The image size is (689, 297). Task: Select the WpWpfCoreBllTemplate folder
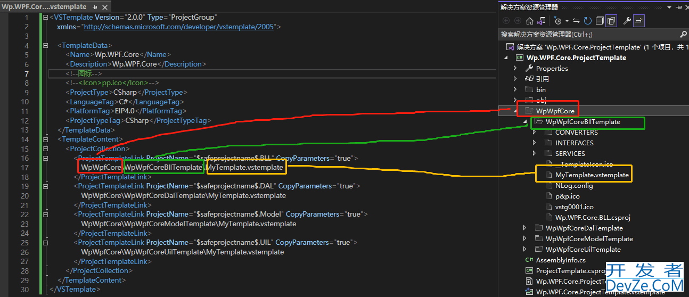577,121
